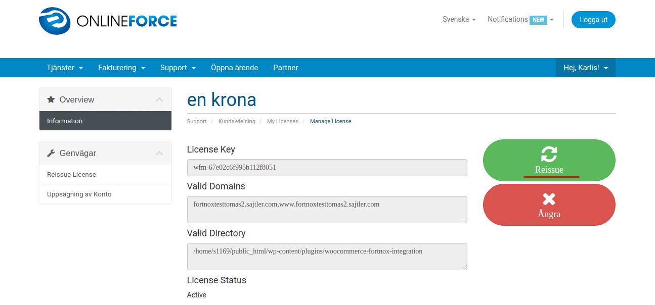Click the License Status label

[x=216, y=280]
